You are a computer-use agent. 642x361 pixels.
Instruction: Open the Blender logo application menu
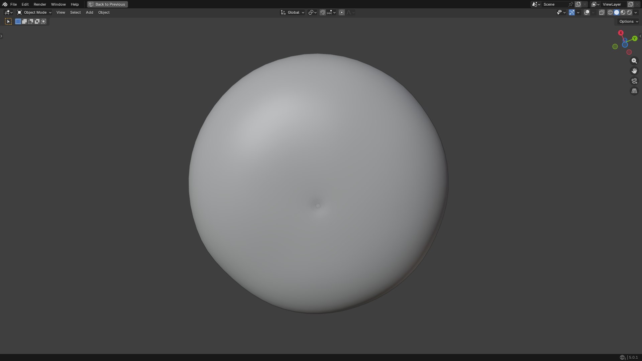click(x=5, y=4)
